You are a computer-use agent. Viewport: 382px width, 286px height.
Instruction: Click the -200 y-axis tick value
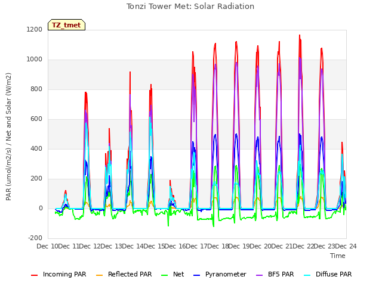35,238
